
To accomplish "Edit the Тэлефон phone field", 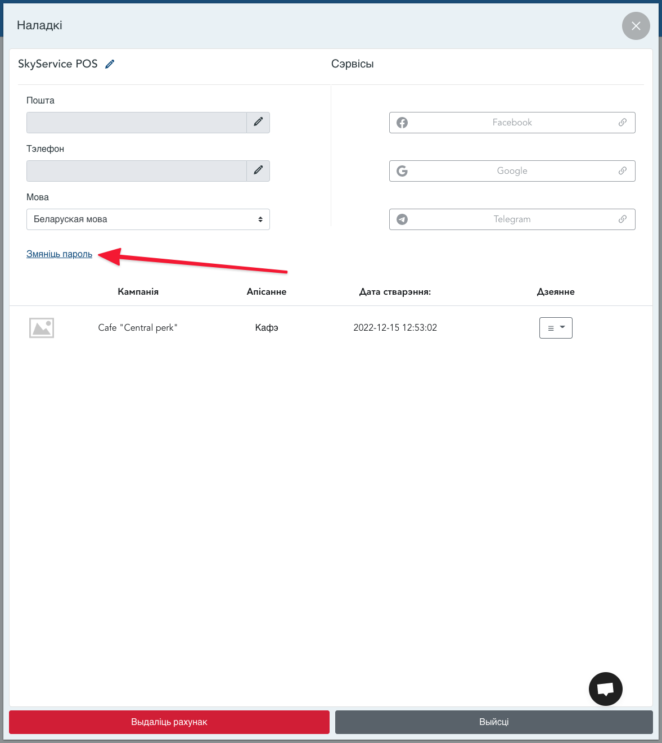I will 258,170.
